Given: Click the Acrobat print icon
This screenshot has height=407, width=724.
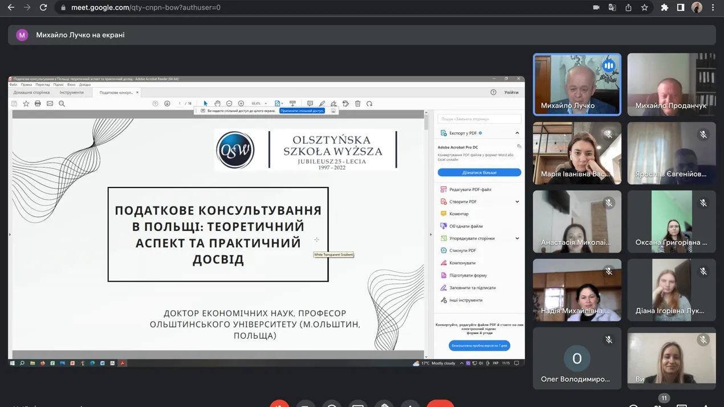Looking at the screenshot, I should [x=38, y=104].
